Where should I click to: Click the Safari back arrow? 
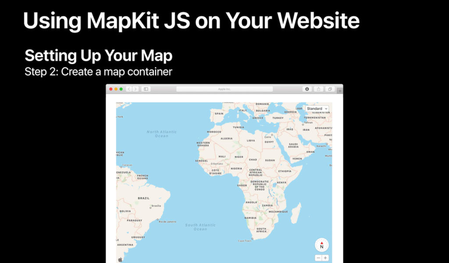coord(129,89)
